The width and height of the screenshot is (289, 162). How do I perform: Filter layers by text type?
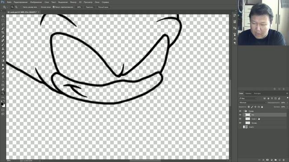(x=272, y=99)
